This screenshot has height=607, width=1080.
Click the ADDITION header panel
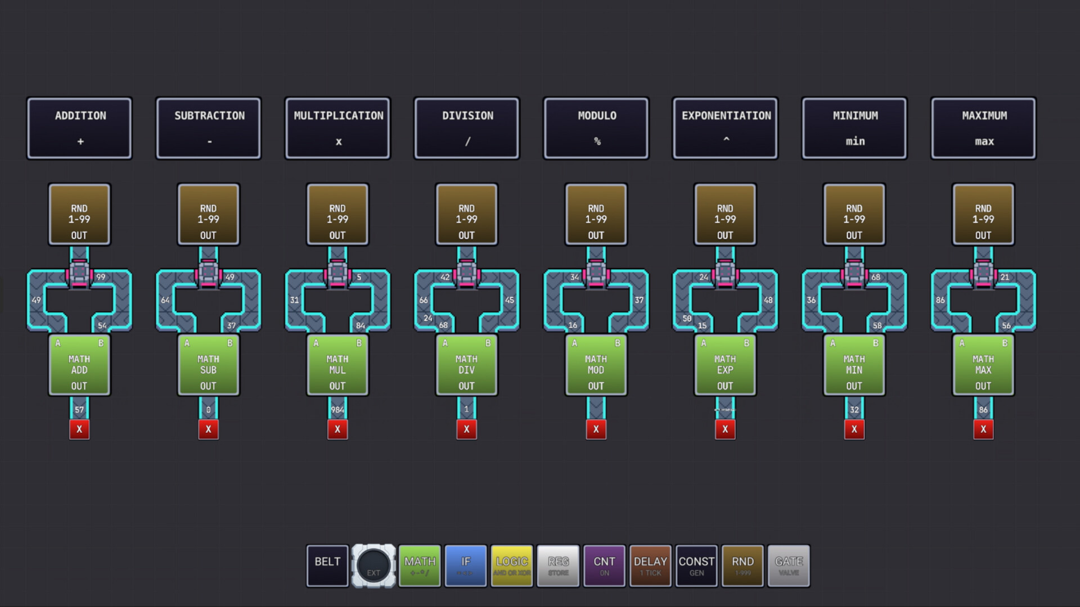[79, 128]
